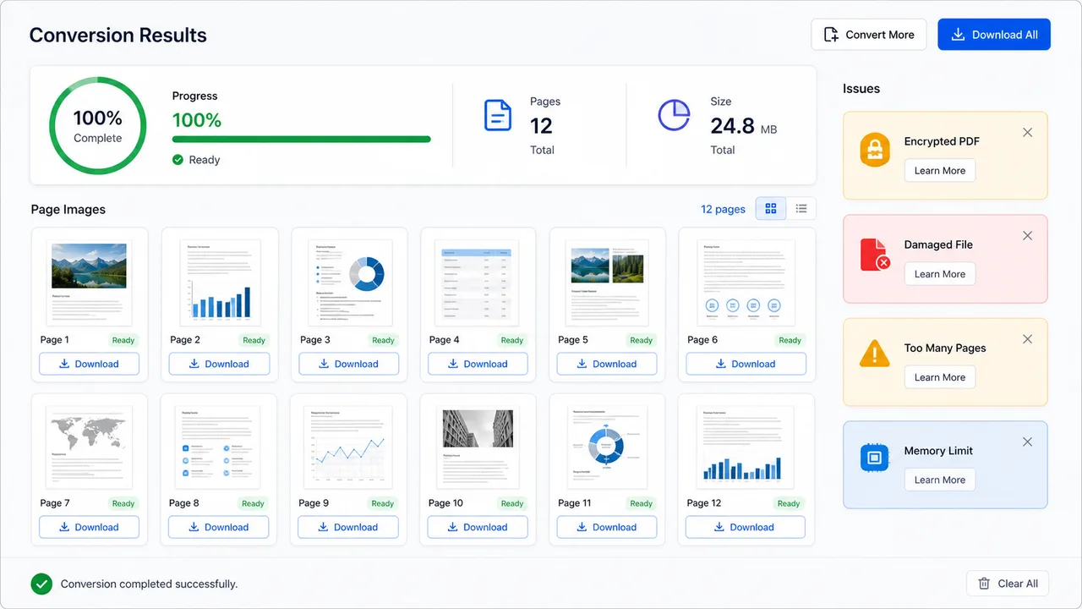Open Learn More for Encrypted PDF
This screenshot has width=1082, height=609.
click(x=940, y=171)
